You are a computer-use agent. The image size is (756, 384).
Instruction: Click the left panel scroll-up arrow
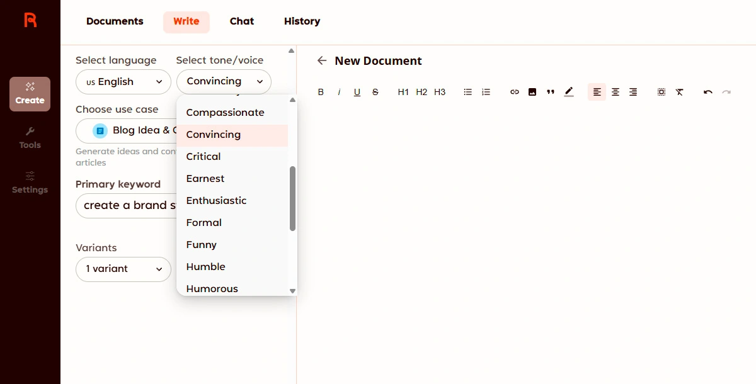tap(291, 51)
